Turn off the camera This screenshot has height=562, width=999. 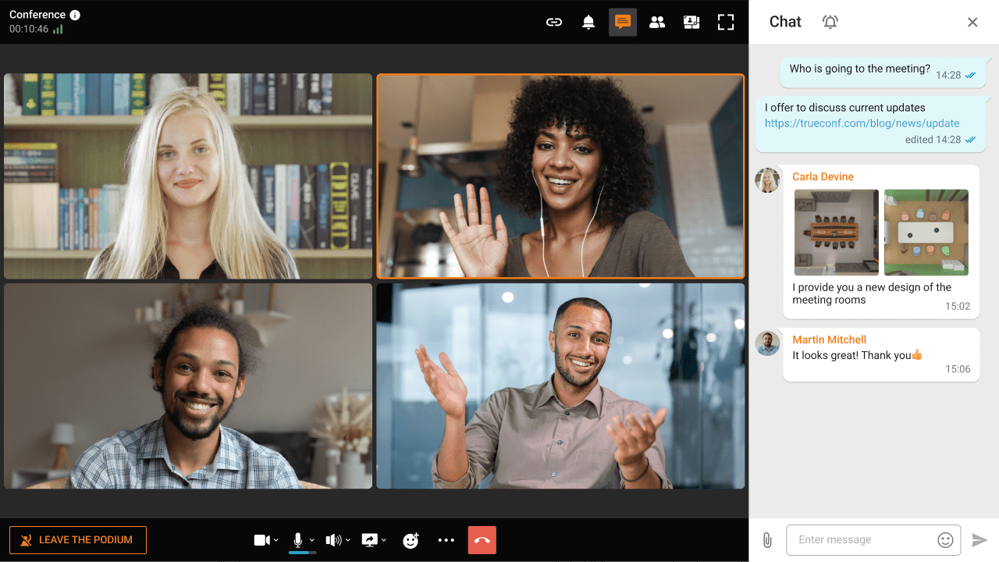(x=261, y=539)
